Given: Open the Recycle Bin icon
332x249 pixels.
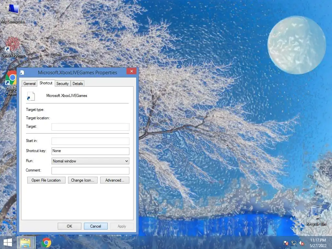Looking at the screenshot, I should coord(316,216).
